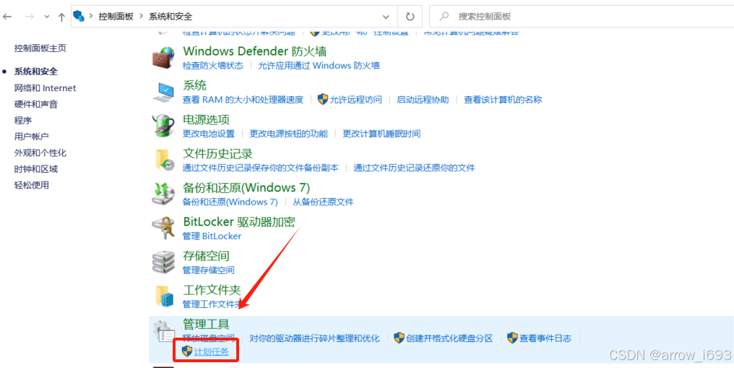Click 更改电源按钮的功能 link
734x368 pixels.
pos(288,134)
